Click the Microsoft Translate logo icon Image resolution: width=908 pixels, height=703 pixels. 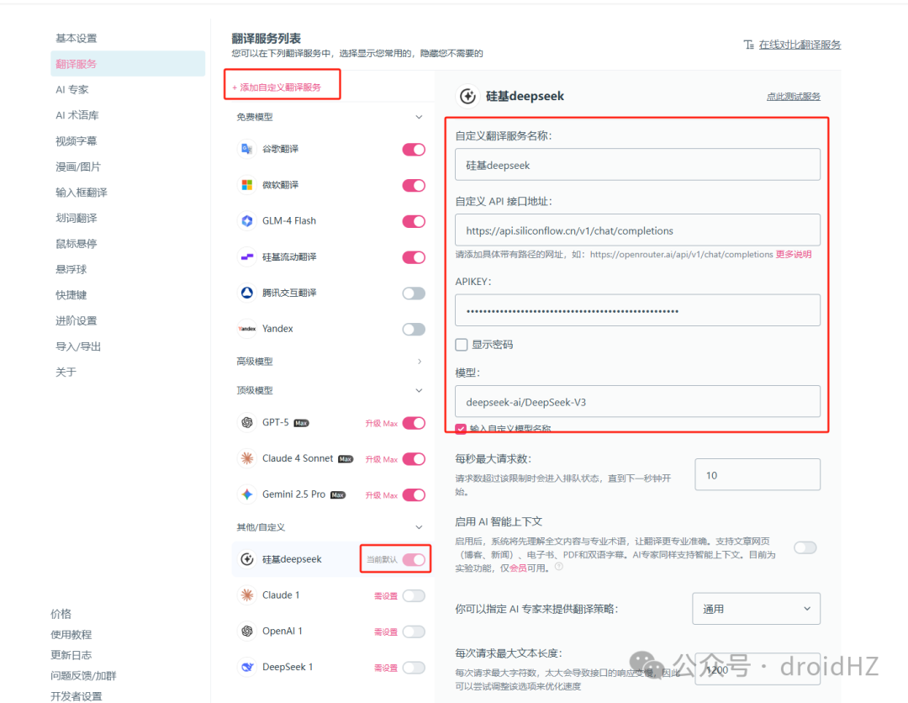246,185
